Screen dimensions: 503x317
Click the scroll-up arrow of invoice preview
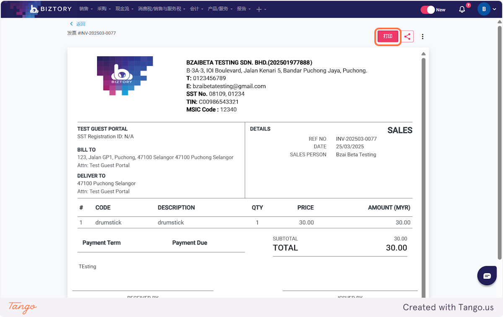coord(423,54)
